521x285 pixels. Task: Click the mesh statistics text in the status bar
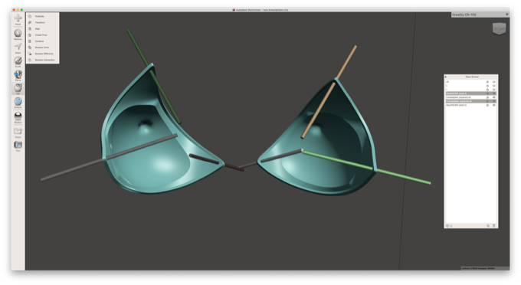pyautogui.click(x=479, y=268)
